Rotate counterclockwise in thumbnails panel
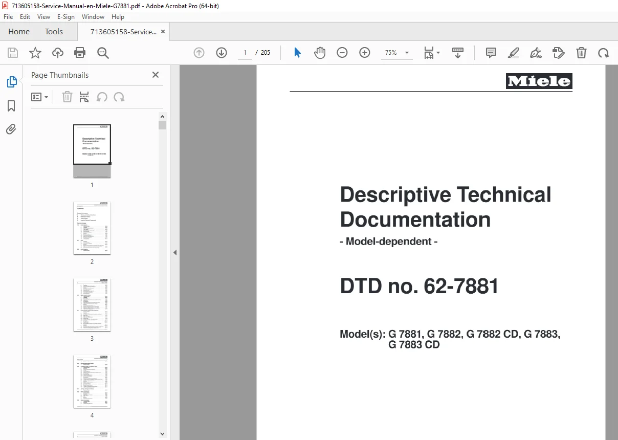618x440 pixels. pyautogui.click(x=102, y=97)
